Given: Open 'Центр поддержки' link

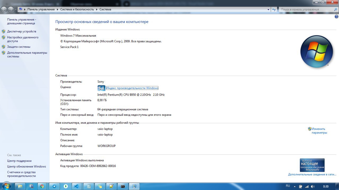Looking at the screenshot, I should [x=19, y=161].
